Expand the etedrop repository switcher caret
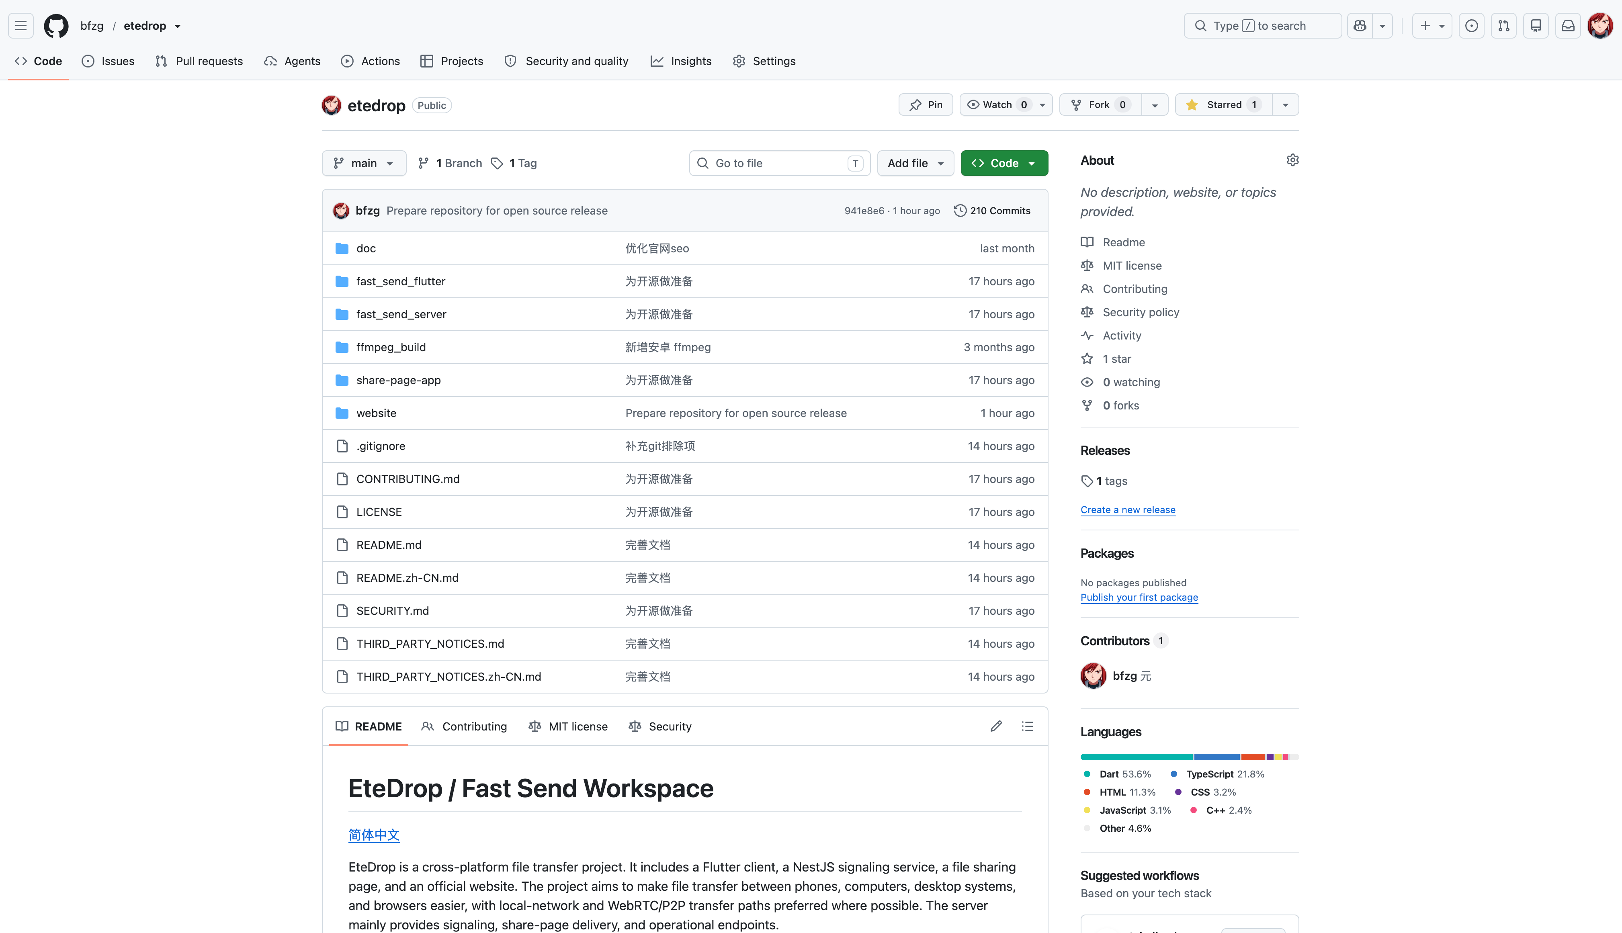Screen dimensions: 1622x933 pos(178,26)
